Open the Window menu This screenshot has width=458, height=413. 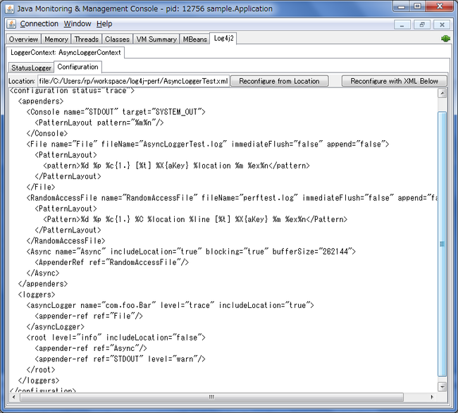tap(78, 24)
